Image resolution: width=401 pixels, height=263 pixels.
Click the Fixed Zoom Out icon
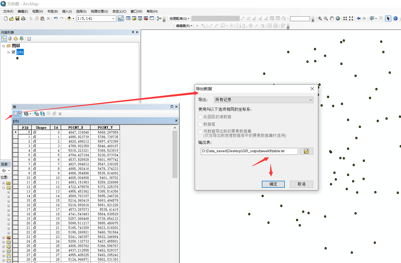[x=351, y=18]
